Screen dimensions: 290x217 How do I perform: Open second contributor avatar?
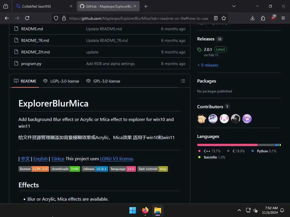point(213,119)
